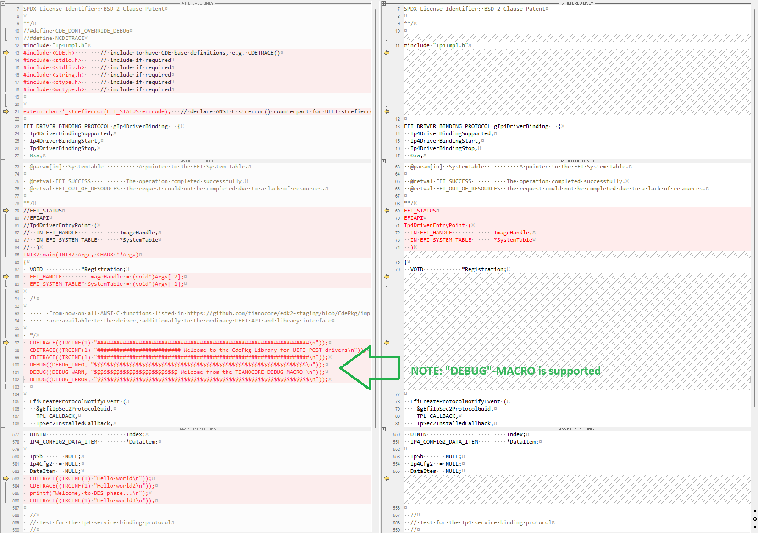
Task: Click the double-down next page arrow
Action: point(755,527)
